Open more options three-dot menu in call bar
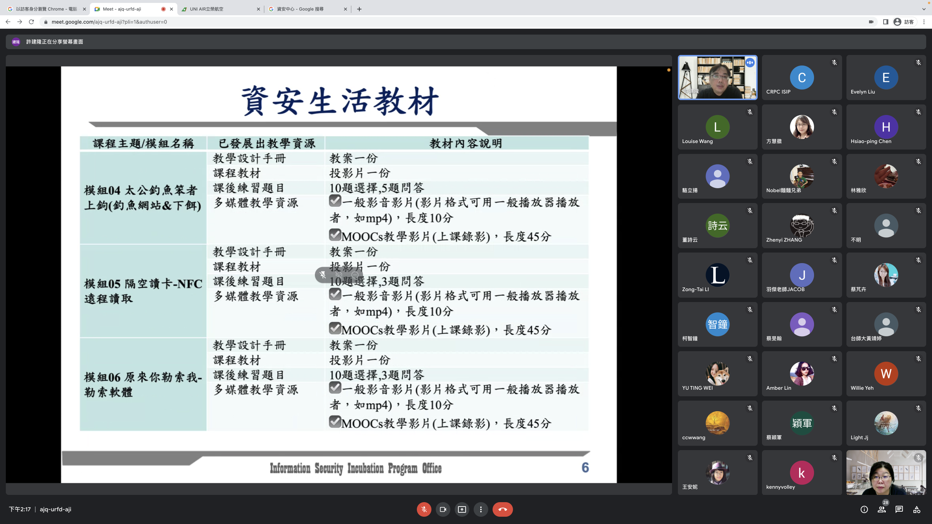This screenshot has width=932, height=524. pos(481,509)
